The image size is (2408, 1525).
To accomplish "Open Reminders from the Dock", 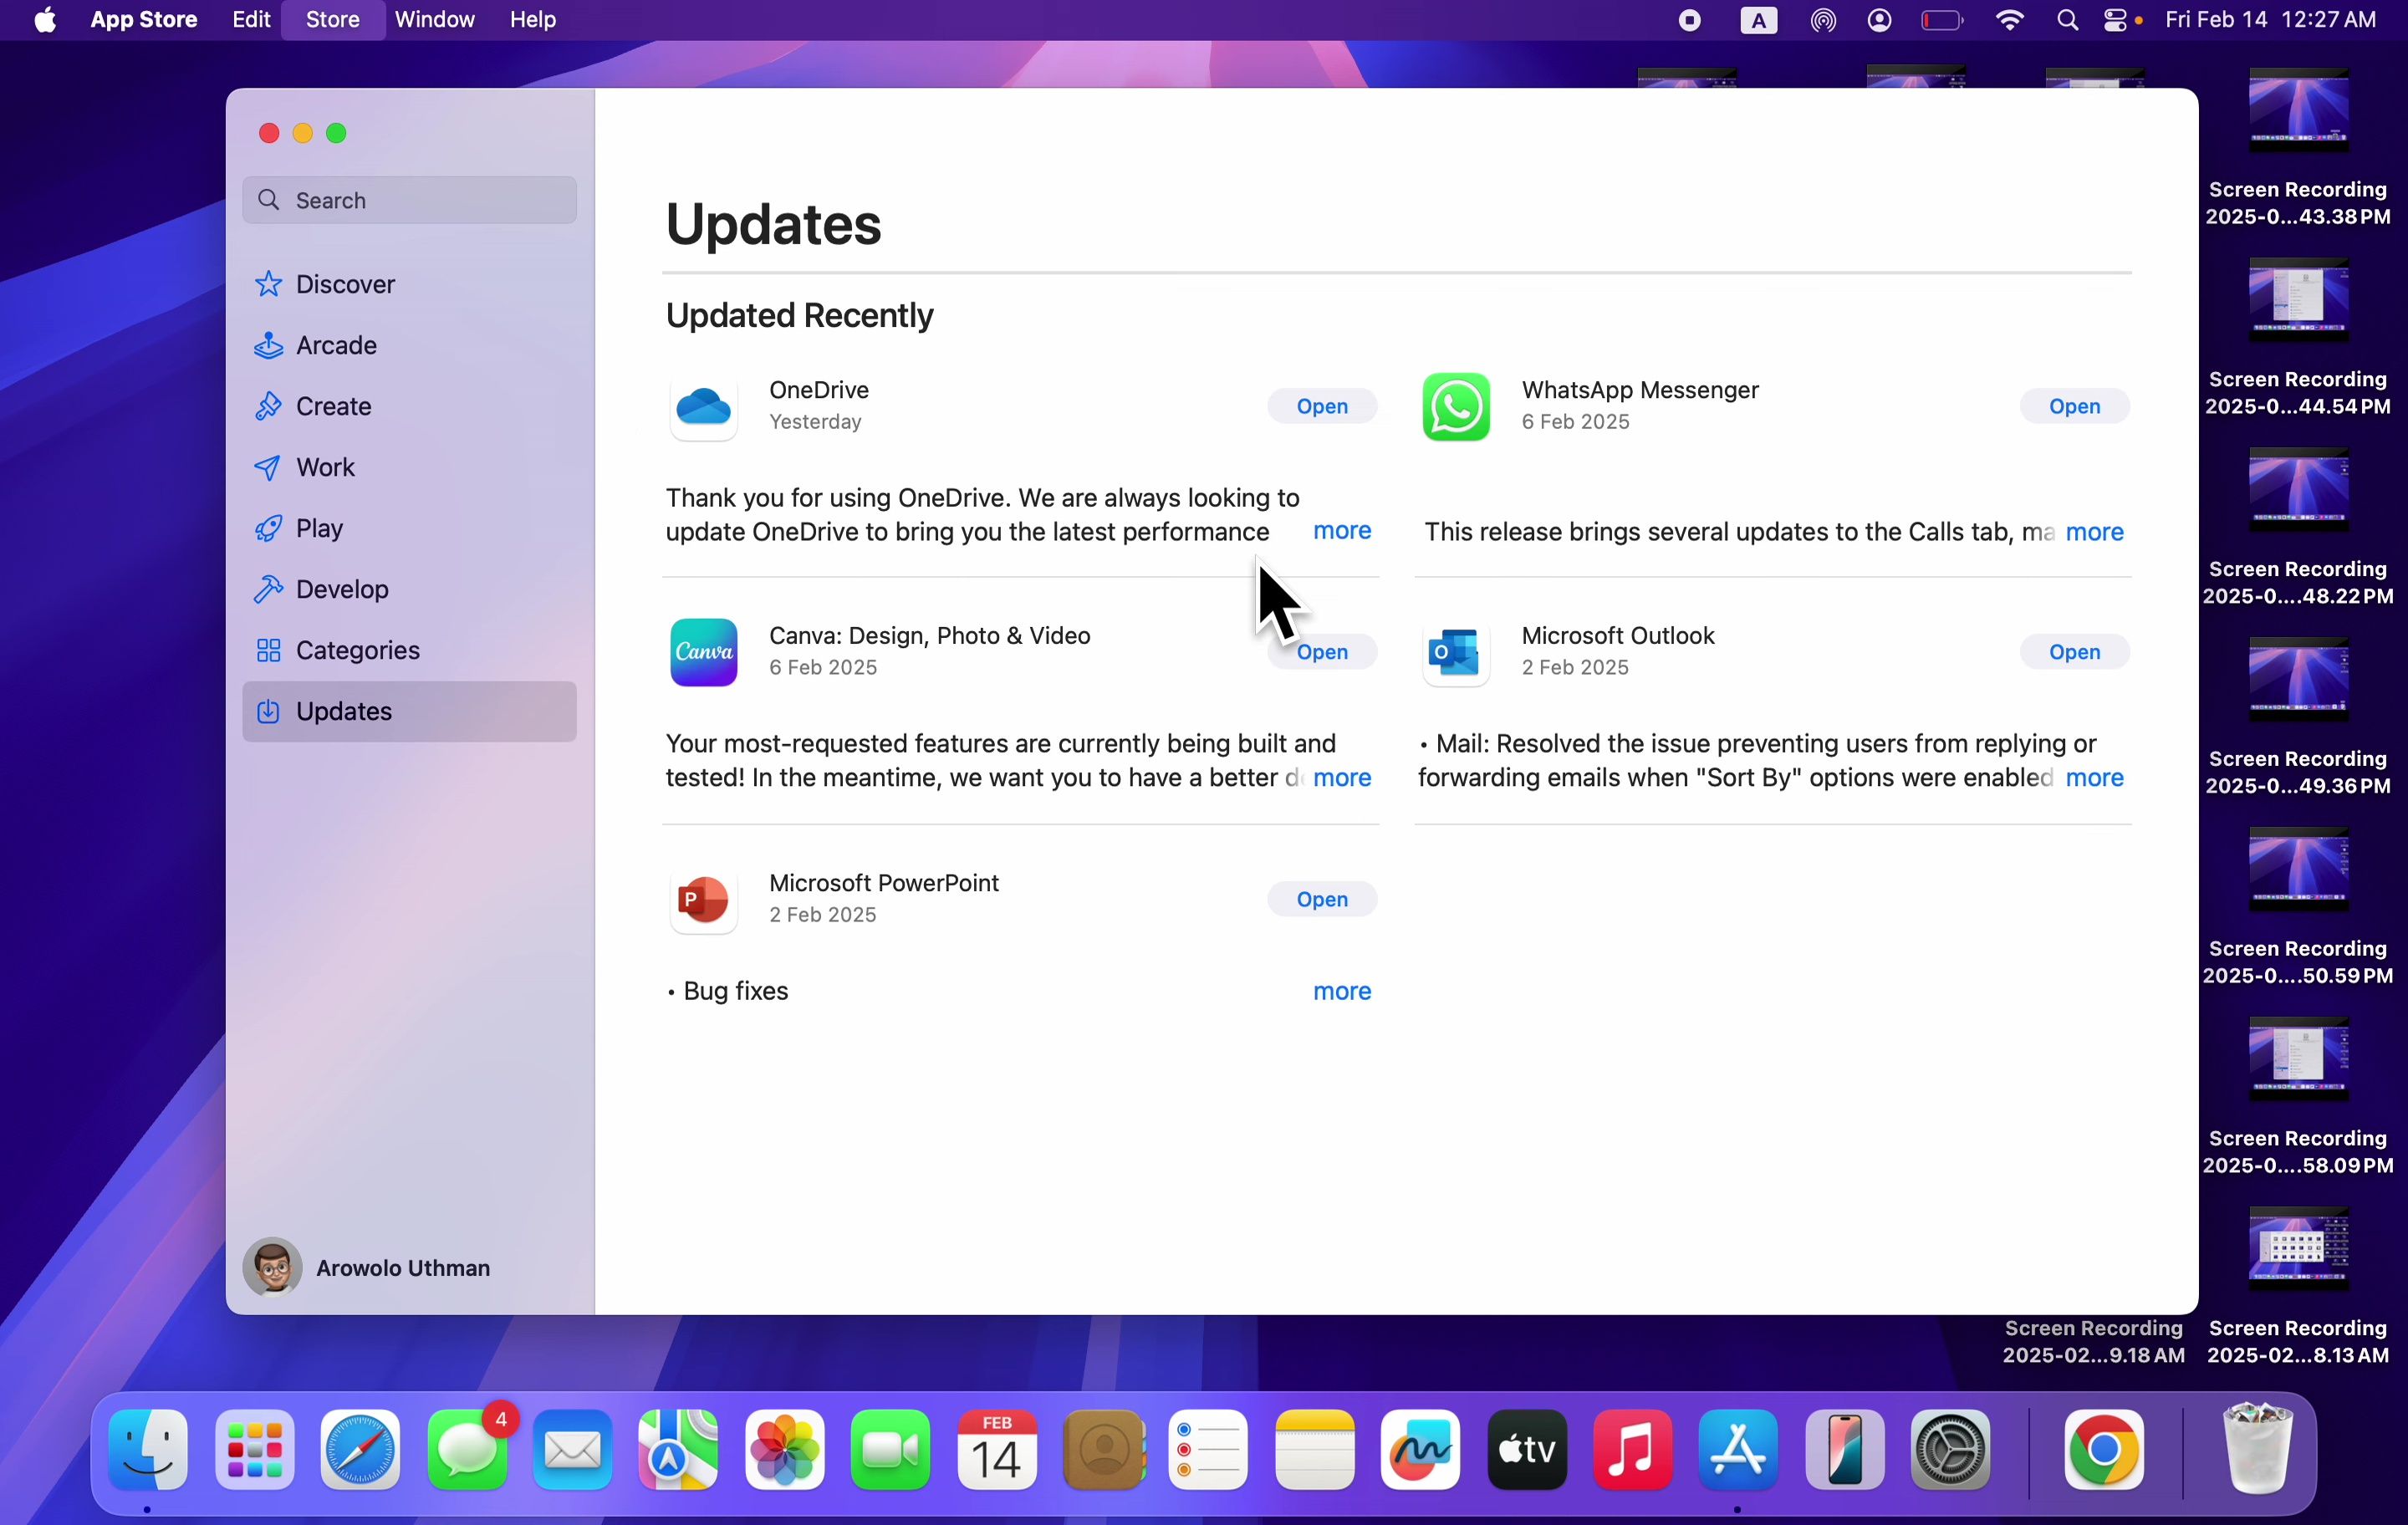I will (x=1208, y=1450).
